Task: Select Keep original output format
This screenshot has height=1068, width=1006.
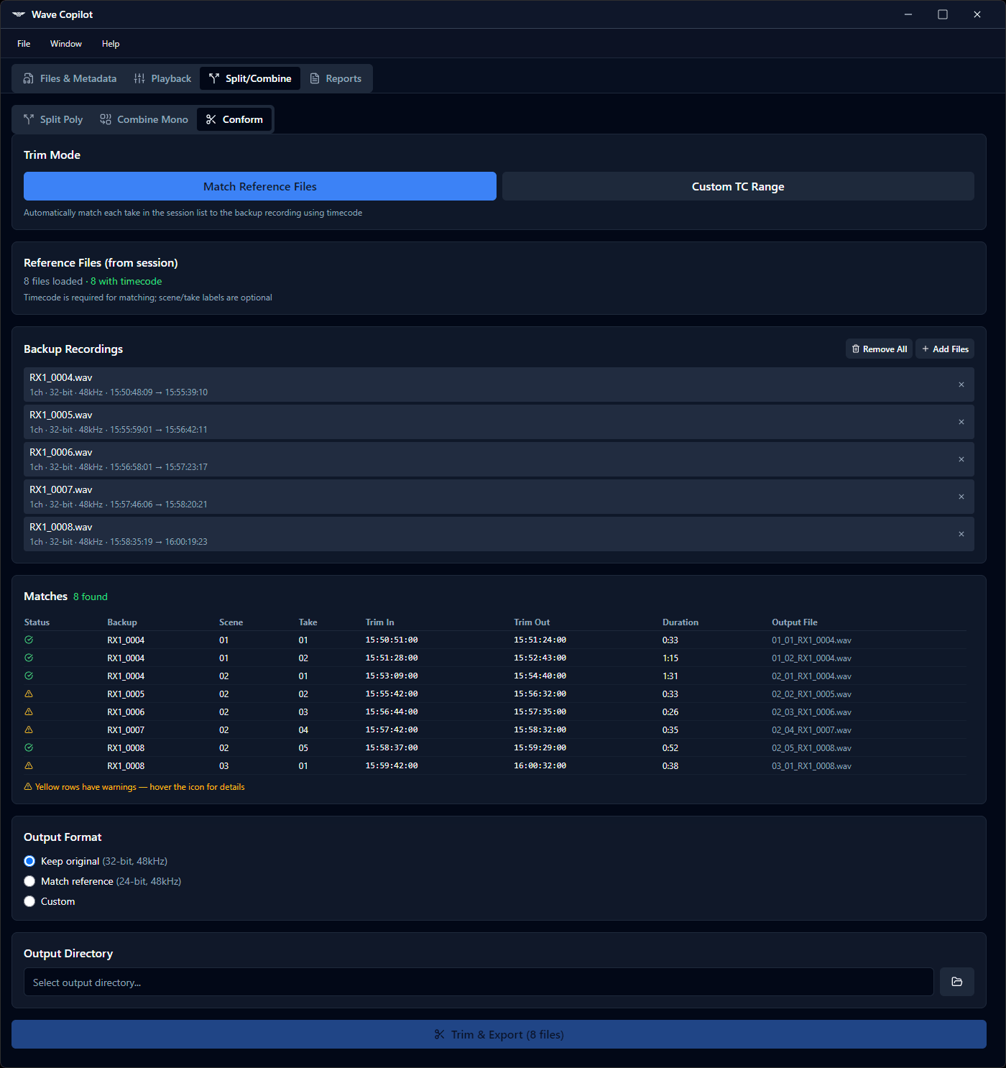Action: coord(29,861)
